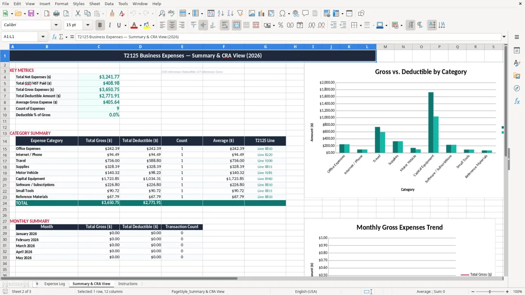Cut selection with the scissors icon
The image size is (525, 295).
(77, 14)
